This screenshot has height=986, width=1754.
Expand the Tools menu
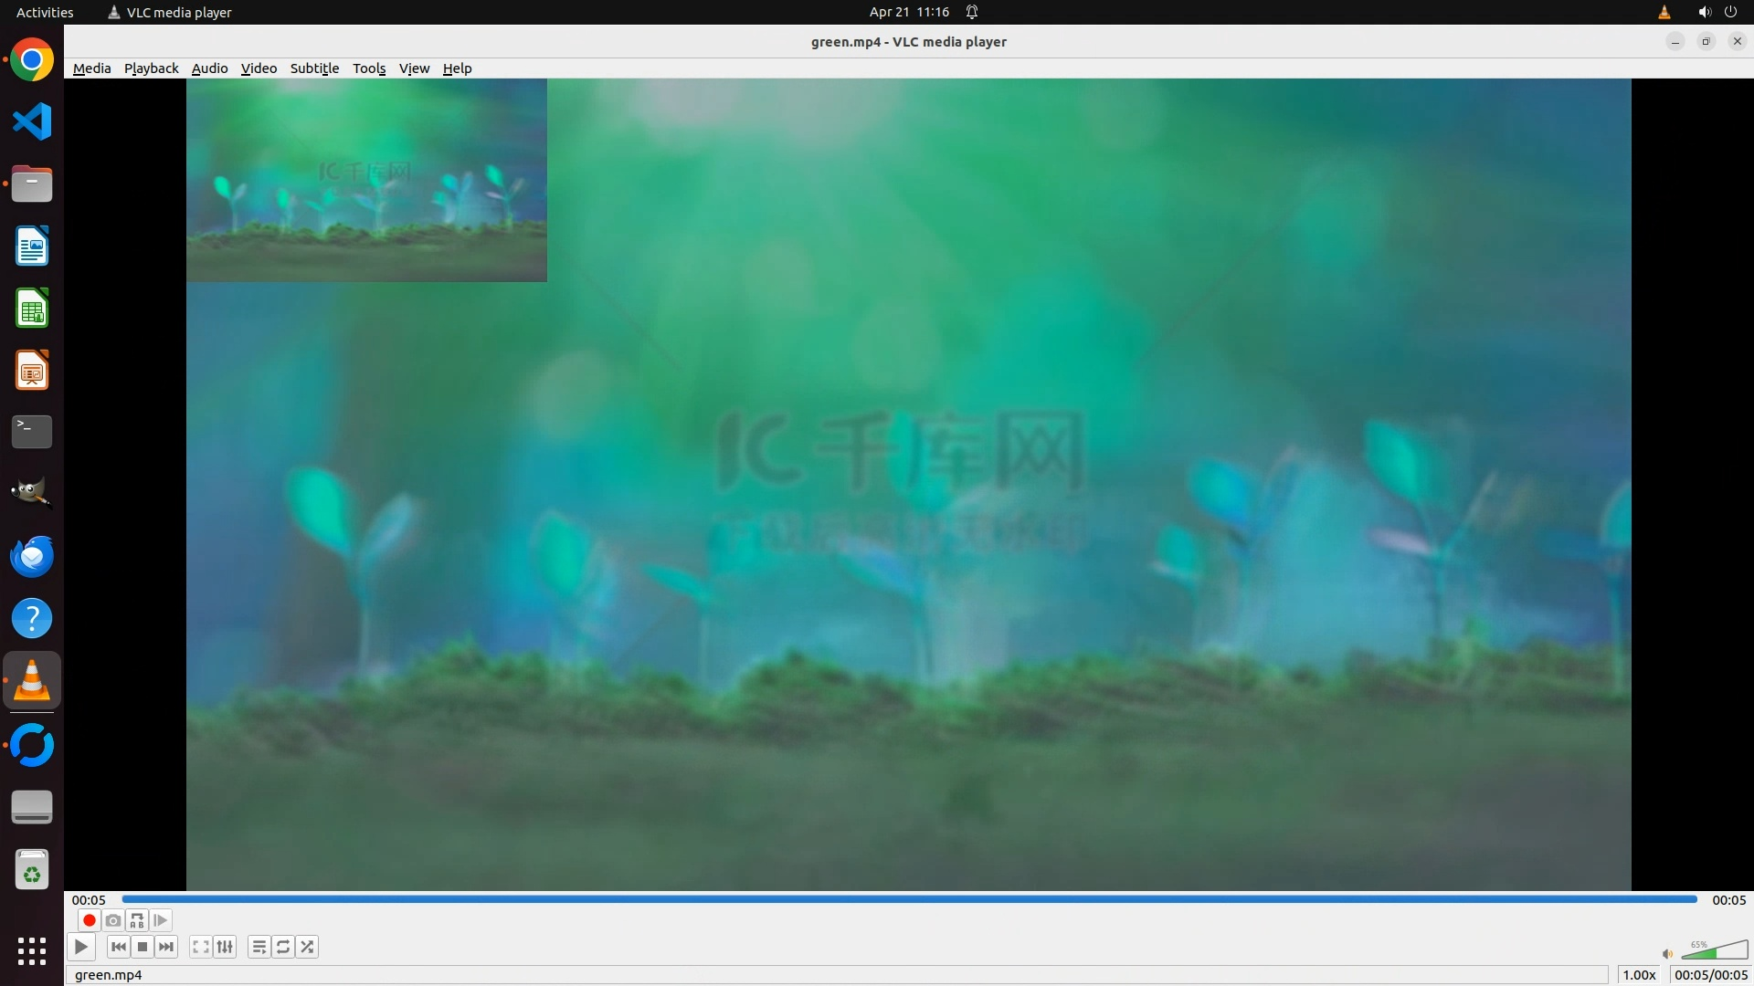click(x=369, y=68)
